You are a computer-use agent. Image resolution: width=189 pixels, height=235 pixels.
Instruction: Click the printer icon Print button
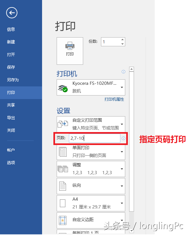[70, 51]
